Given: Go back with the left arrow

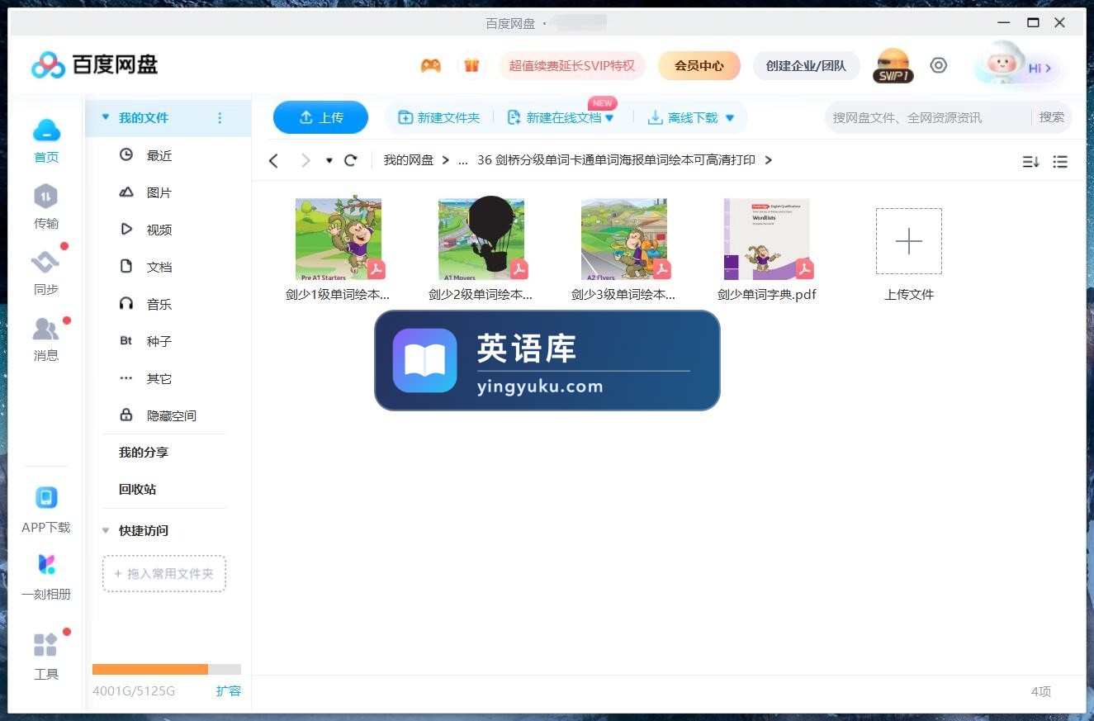Looking at the screenshot, I should tap(274, 160).
